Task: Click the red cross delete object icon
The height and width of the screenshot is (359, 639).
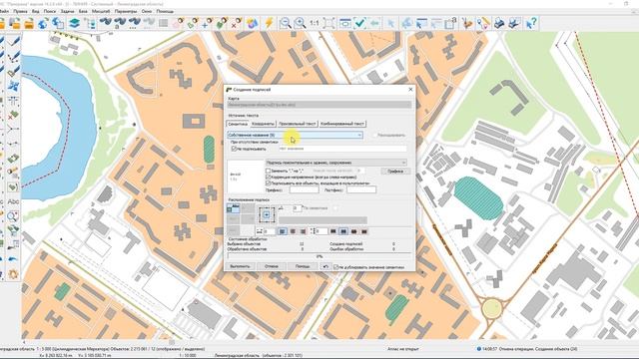Action: pos(236,23)
